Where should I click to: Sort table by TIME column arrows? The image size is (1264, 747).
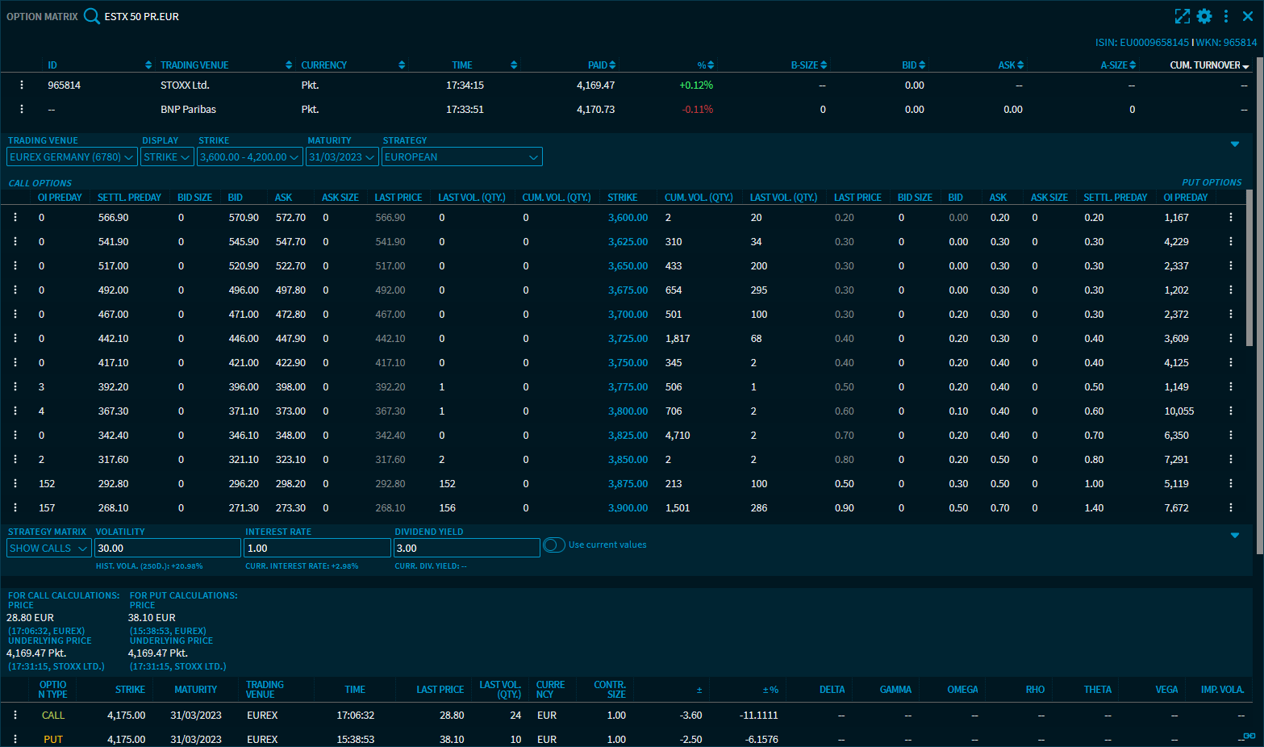pyautogui.click(x=514, y=65)
